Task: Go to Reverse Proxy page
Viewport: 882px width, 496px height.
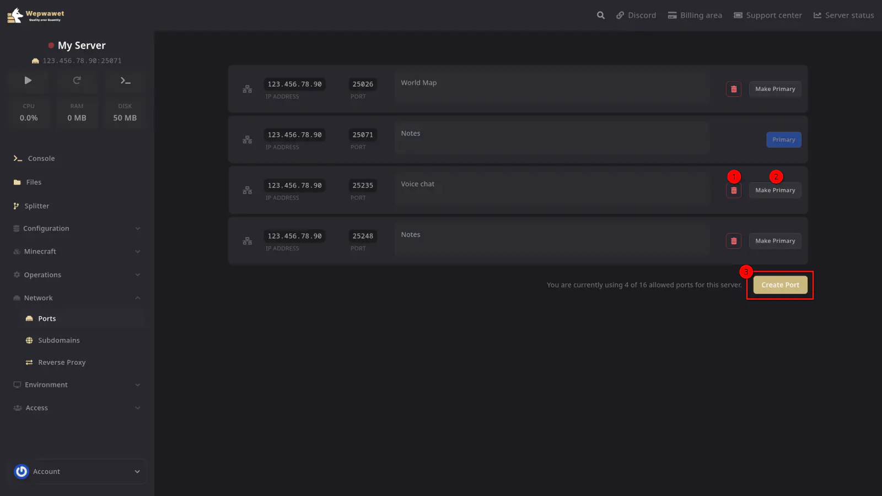Action: click(61, 363)
